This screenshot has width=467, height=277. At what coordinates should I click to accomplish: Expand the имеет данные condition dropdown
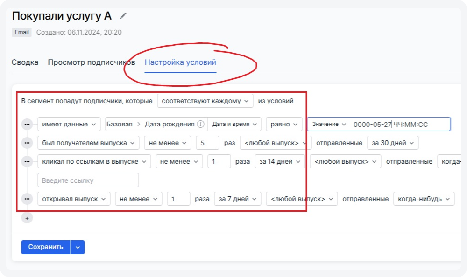tap(69, 124)
